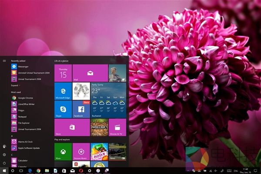Click the Start menu hamburger button

[x=4, y=61]
